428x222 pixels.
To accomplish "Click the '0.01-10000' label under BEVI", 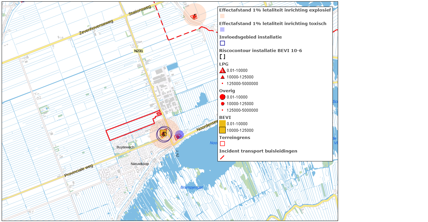I will 237,124.
